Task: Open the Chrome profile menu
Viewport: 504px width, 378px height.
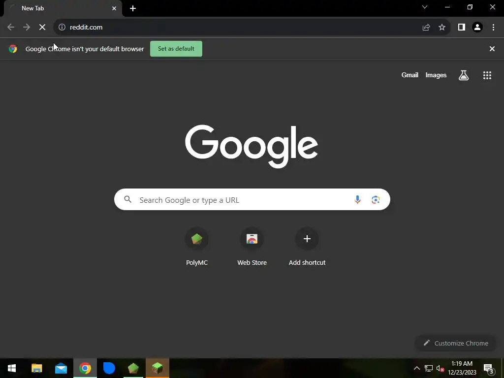Action: pos(477,28)
